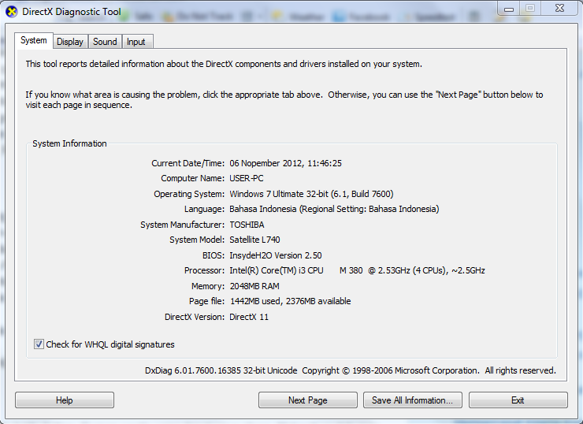
Task: Click the Current Date/Time value 06 Nopember 2012
Action: click(x=285, y=163)
